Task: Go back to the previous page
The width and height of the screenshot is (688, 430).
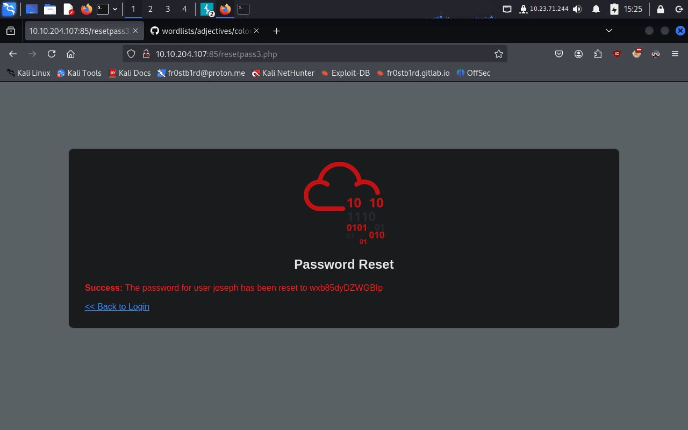Action: [x=13, y=54]
